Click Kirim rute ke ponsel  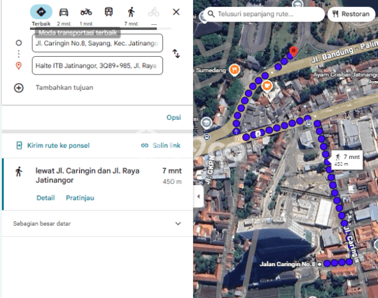coord(53,145)
